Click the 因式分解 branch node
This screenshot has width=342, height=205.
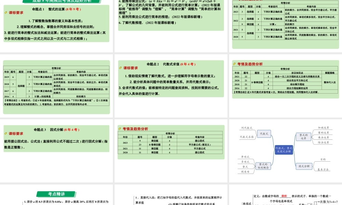(304, 167)
